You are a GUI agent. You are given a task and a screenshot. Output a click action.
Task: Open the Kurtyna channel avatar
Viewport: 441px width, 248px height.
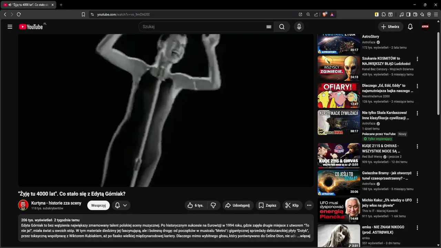click(x=23, y=205)
